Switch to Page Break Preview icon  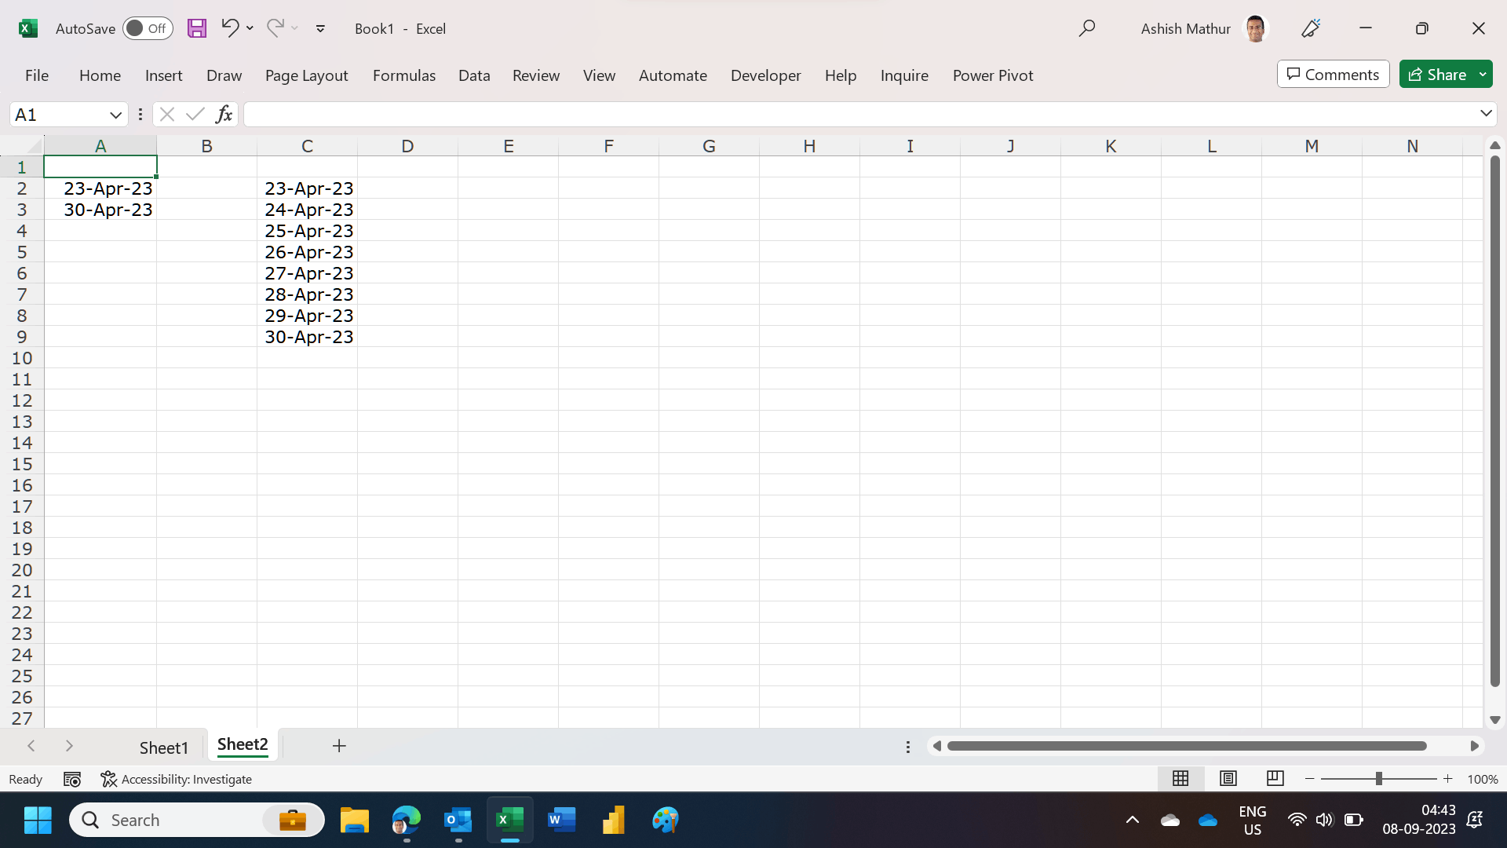click(1275, 778)
